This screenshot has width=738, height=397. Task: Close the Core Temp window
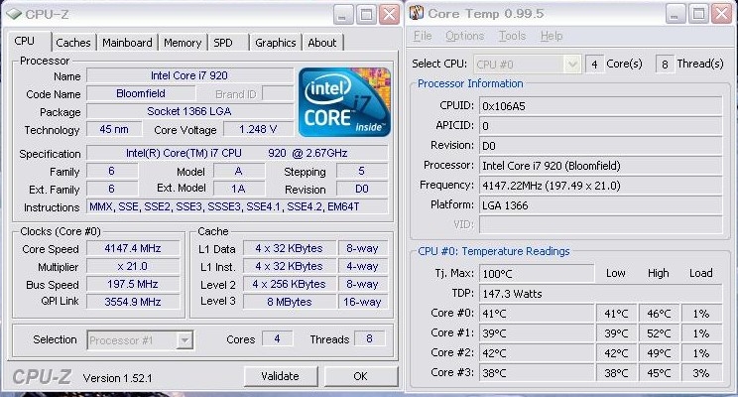pyautogui.click(x=721, y=14)
